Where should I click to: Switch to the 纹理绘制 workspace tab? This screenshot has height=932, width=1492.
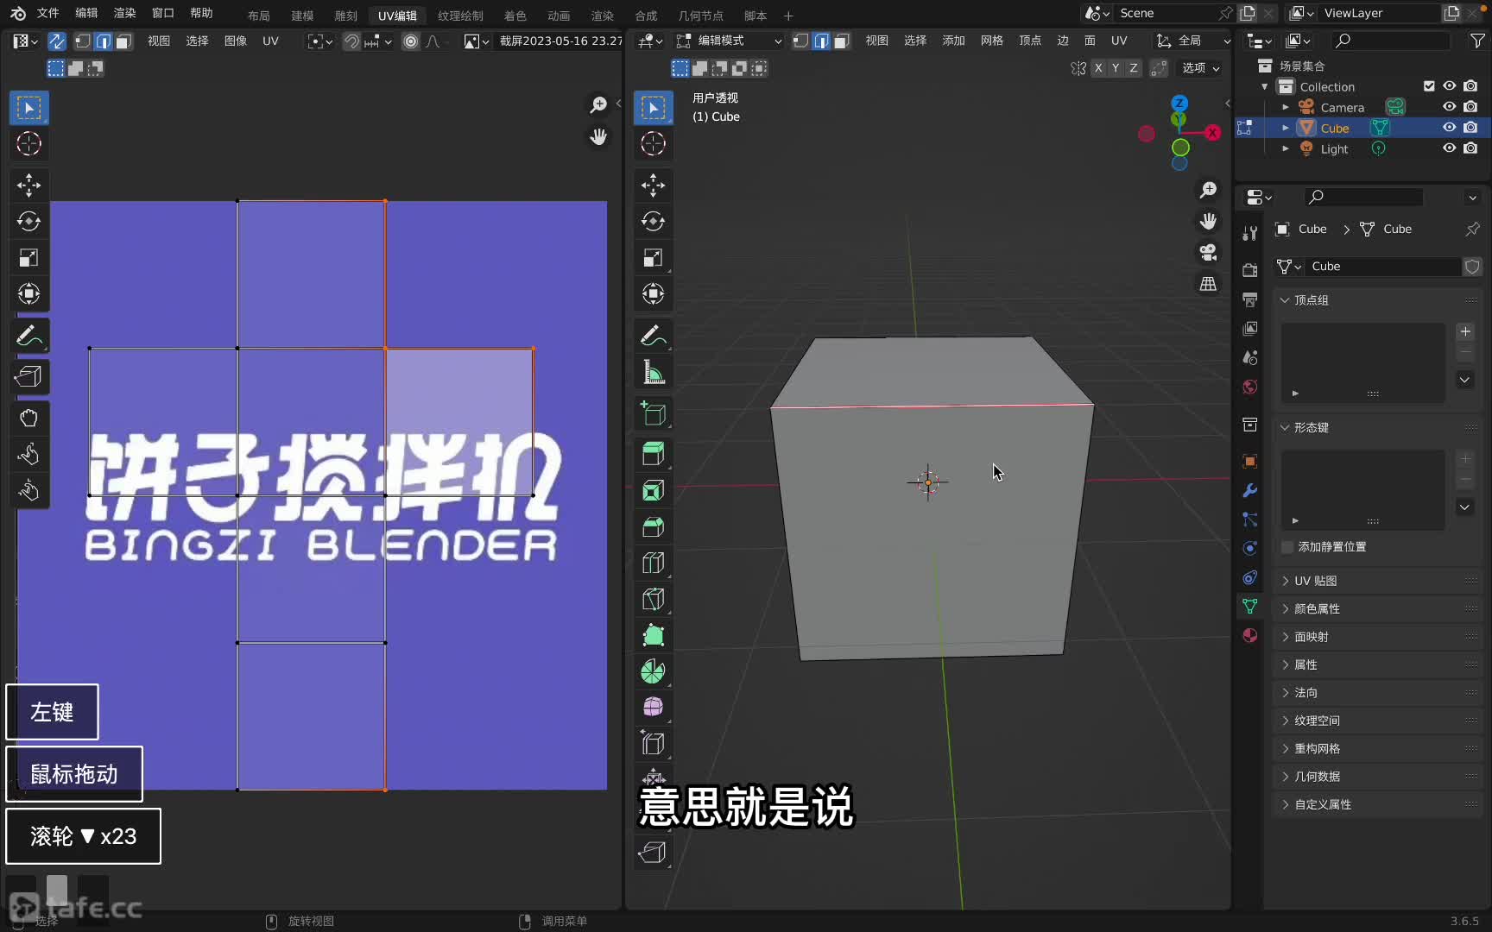(460, 16)
